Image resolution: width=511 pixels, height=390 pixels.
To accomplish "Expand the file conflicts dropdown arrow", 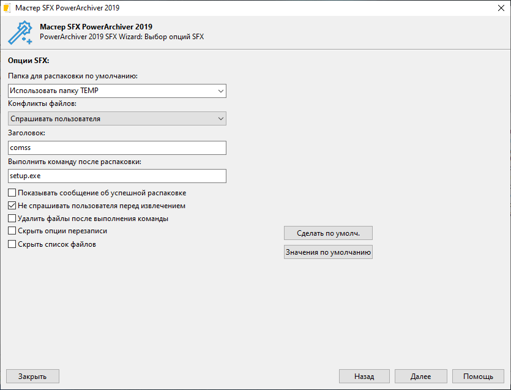I will tap(220, 118).
